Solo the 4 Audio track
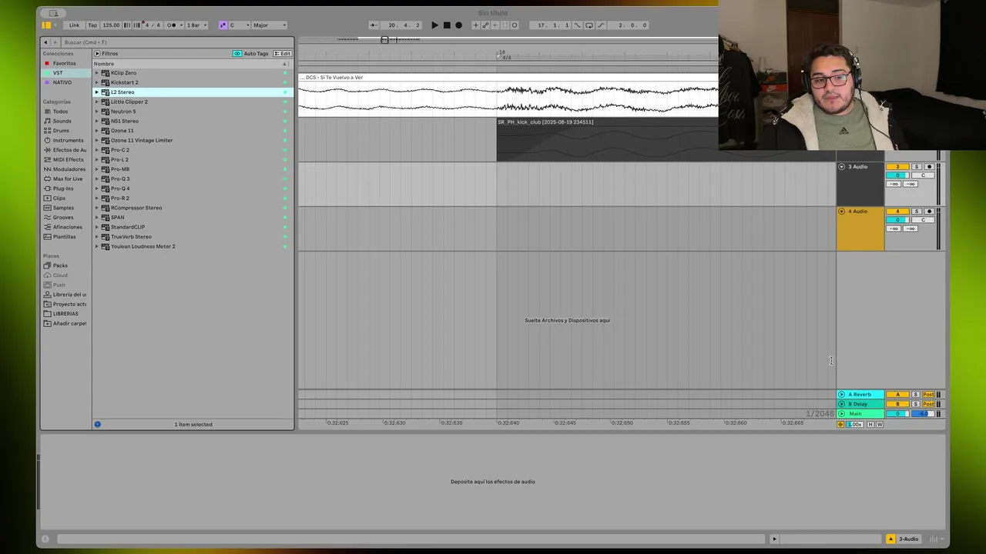Image resolution: width=986 pixels, height=554 pixels. (x=917, y=212)
